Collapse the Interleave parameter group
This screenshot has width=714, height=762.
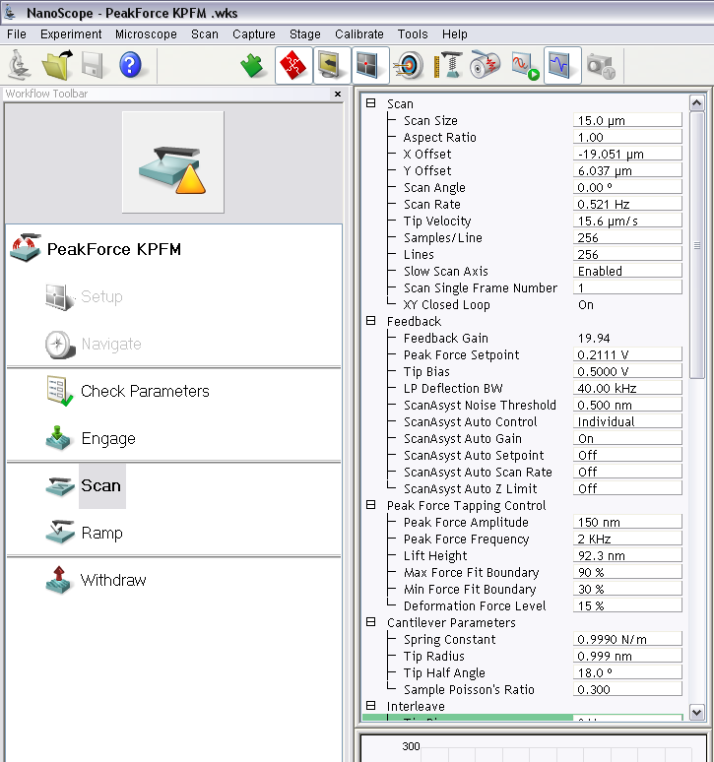pos(371,706)
